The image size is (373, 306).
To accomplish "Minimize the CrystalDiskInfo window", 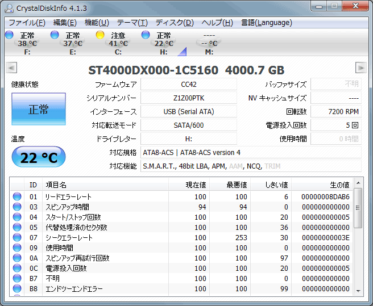I will 319,6.
